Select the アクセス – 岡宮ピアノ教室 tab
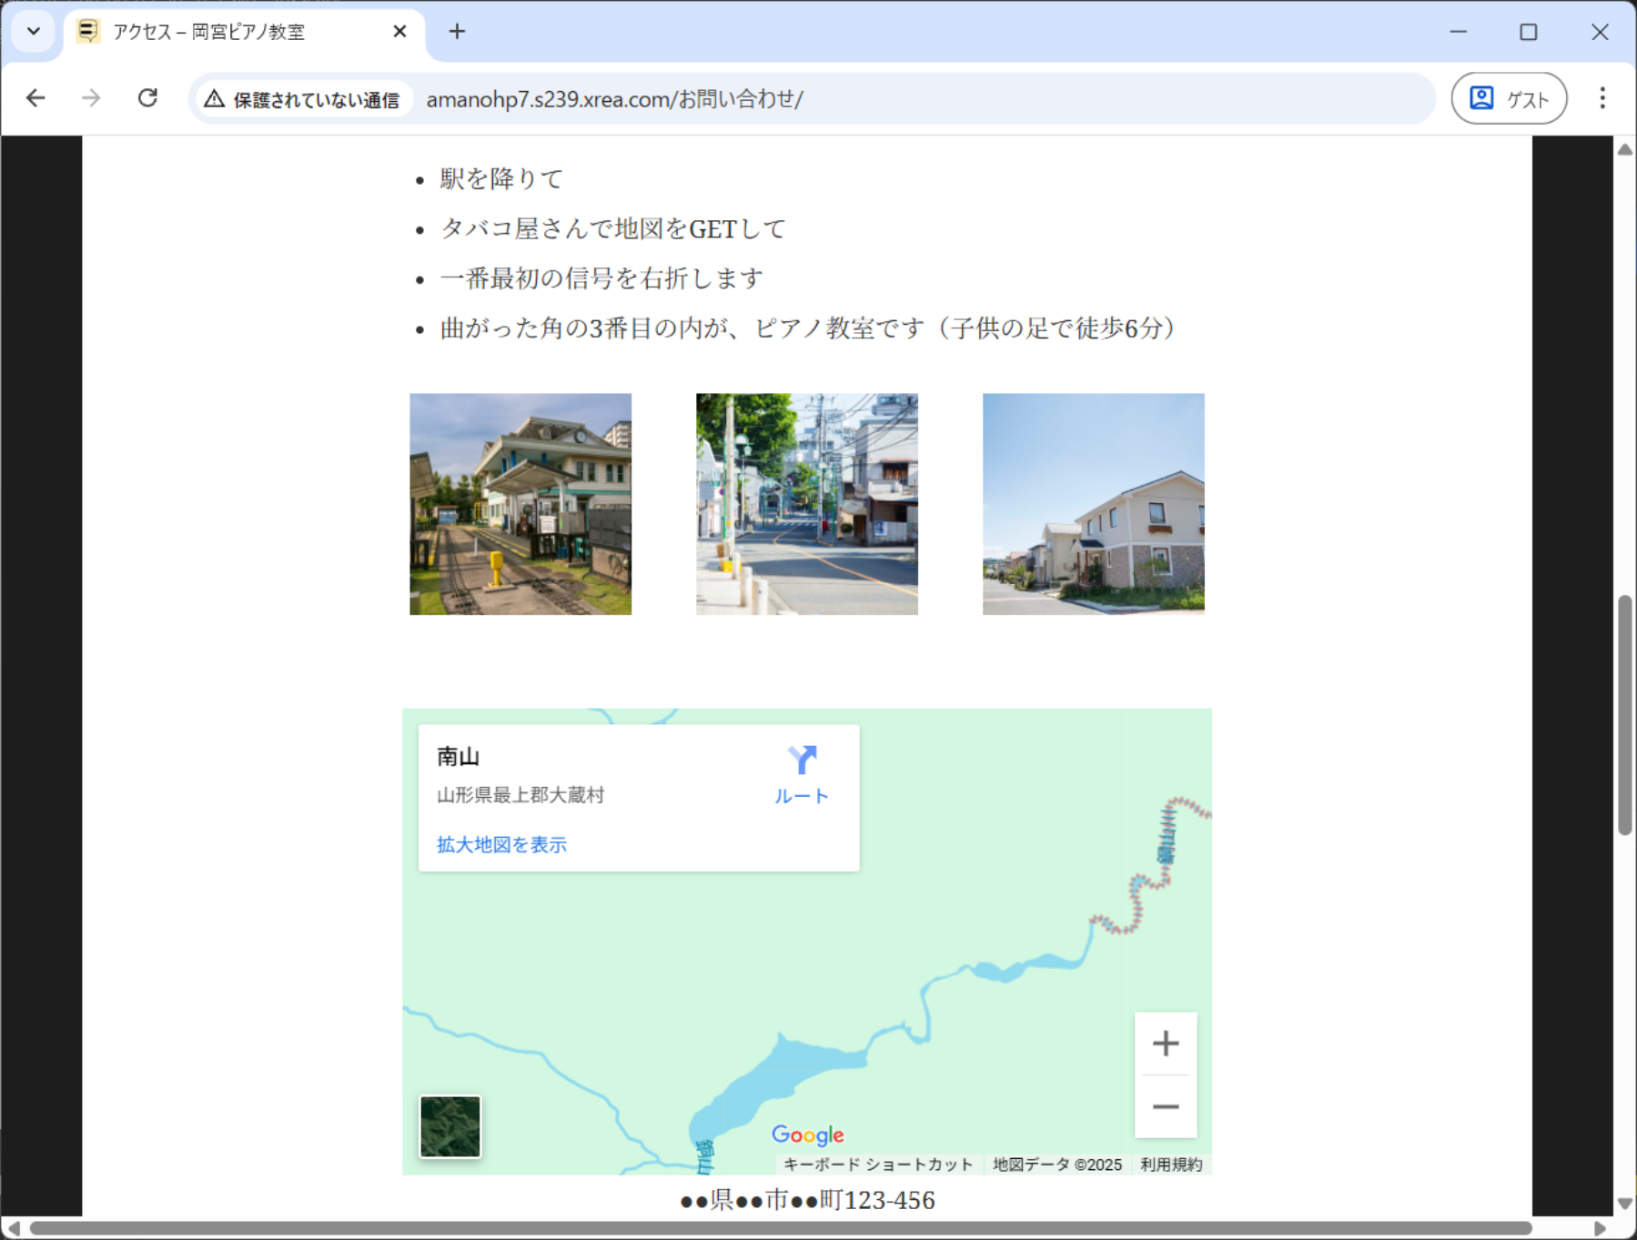 (x=227, y=32)
